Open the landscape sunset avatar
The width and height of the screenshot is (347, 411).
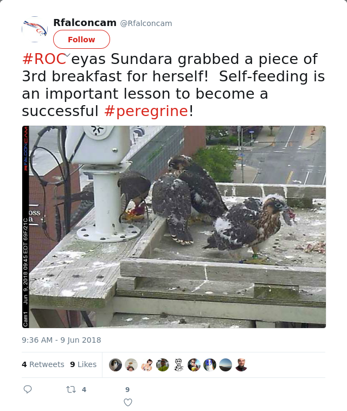(226, 365)
